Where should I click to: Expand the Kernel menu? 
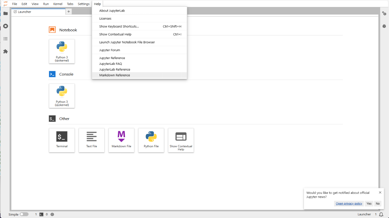58,4
